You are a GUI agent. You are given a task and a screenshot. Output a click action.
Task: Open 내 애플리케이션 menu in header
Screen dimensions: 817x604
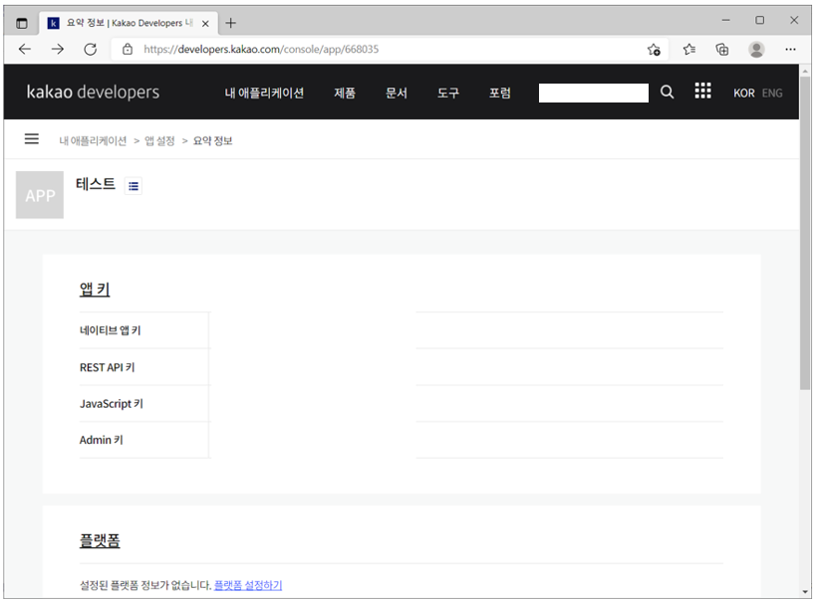[x=264, y=94]
